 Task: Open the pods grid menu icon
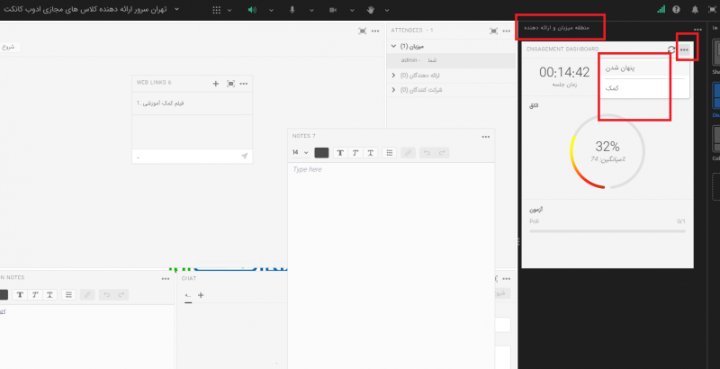(216, 10)
